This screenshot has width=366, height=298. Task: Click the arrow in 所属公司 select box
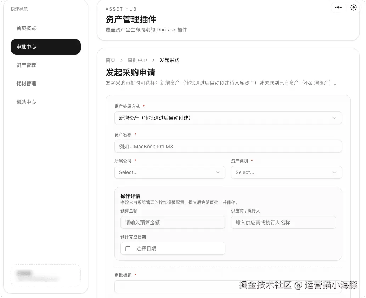218,172
